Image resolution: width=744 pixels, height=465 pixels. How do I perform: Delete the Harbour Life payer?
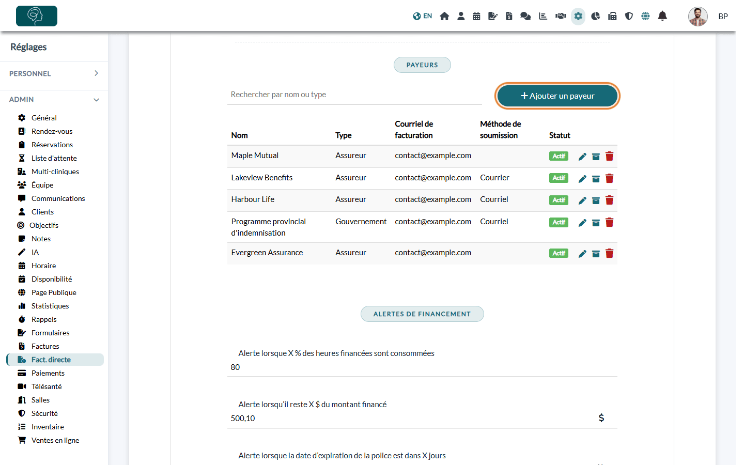pos(610,200)
